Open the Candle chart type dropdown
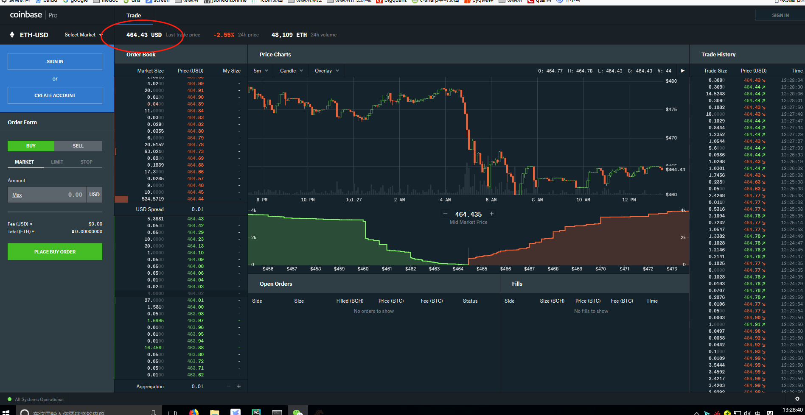This screenshot has width=805, height=415. pyautogui.click(x=292, y=71)
